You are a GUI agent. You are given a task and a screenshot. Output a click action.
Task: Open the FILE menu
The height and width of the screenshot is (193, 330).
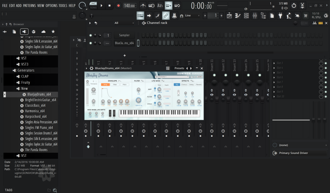pyautogui.click(x=5, y=6)
